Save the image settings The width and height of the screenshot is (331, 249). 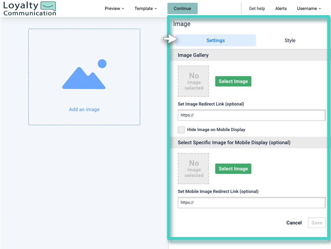coord(317,223)
